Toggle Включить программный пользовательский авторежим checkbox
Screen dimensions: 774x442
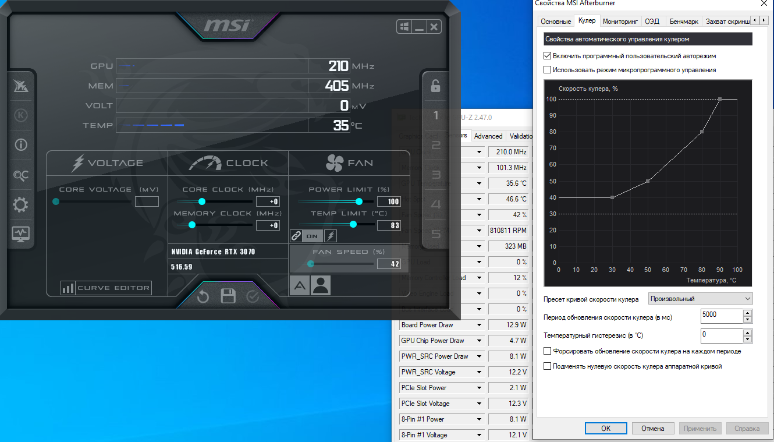pos(547,56)
